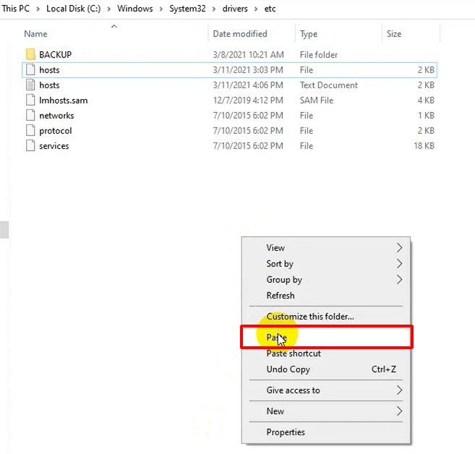Click the 12/7/2019 4:12 PM date cell
This screenshot has height=454, width=475.
click(248, 100)
